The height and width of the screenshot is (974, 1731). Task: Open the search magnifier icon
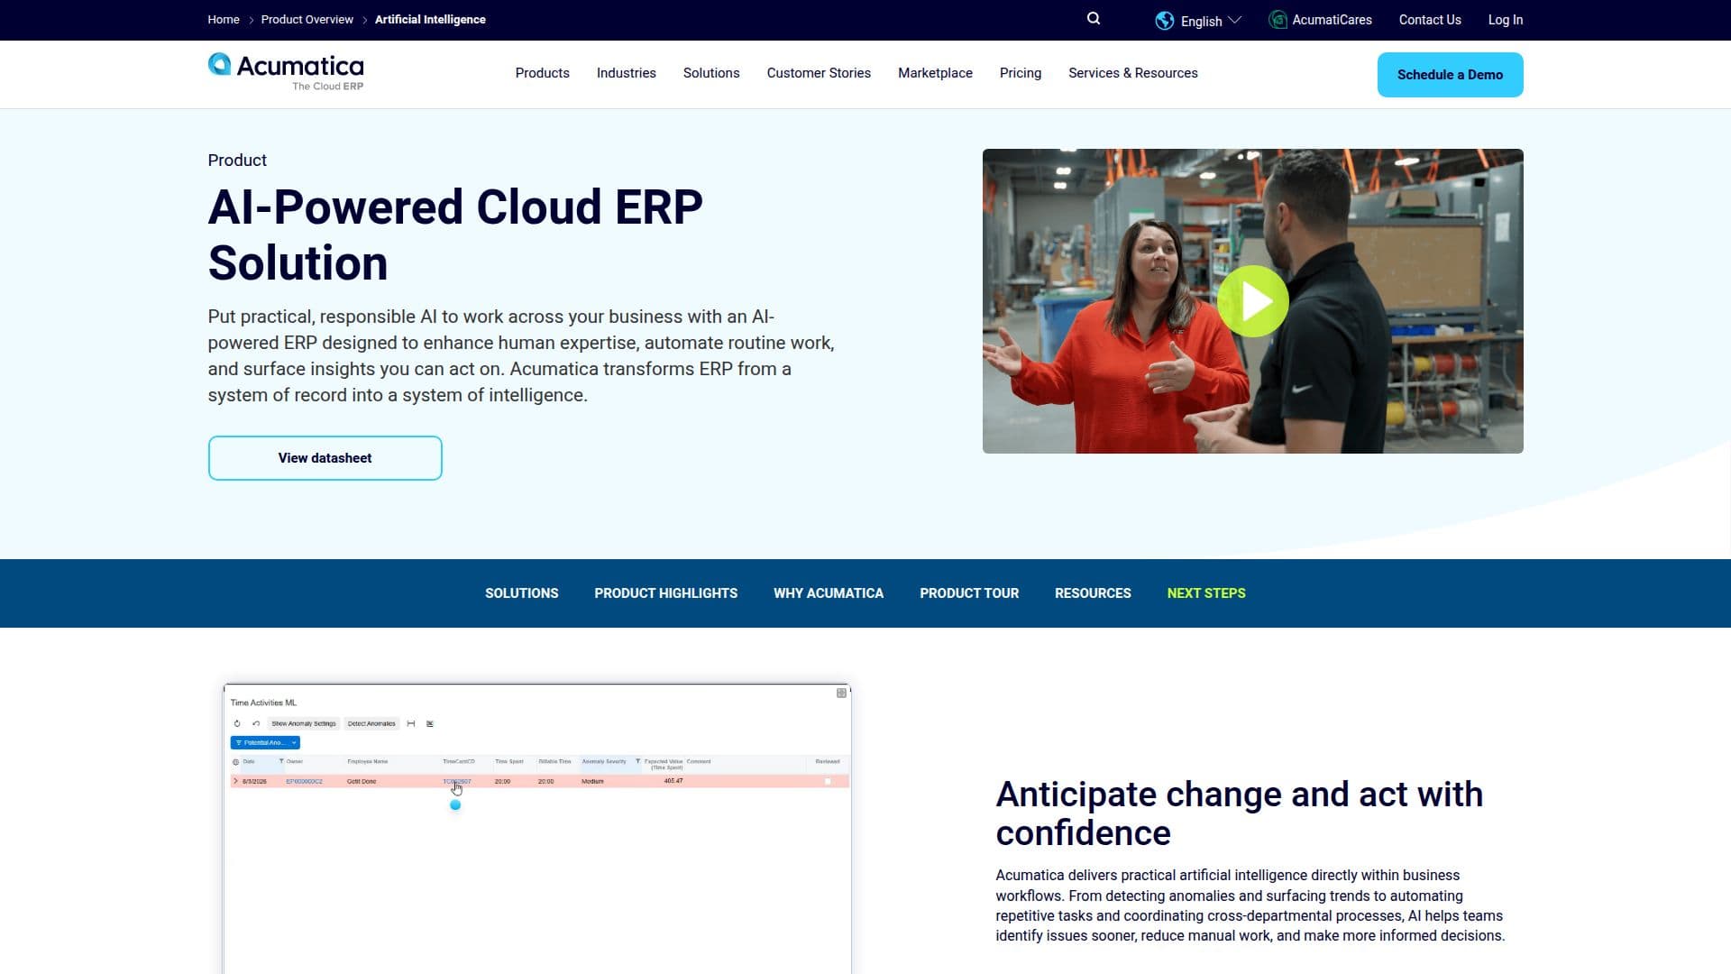point(1094,19)
